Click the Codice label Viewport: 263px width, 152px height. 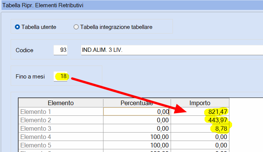(24, 50)
